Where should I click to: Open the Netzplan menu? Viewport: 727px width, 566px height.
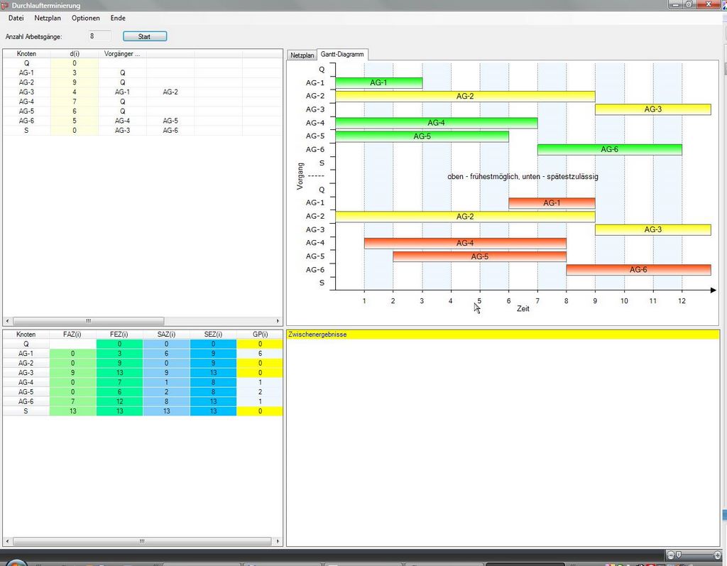pyautogui.click(x=48, y=18)
